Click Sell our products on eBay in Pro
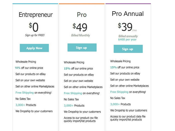 pos(79,75)
